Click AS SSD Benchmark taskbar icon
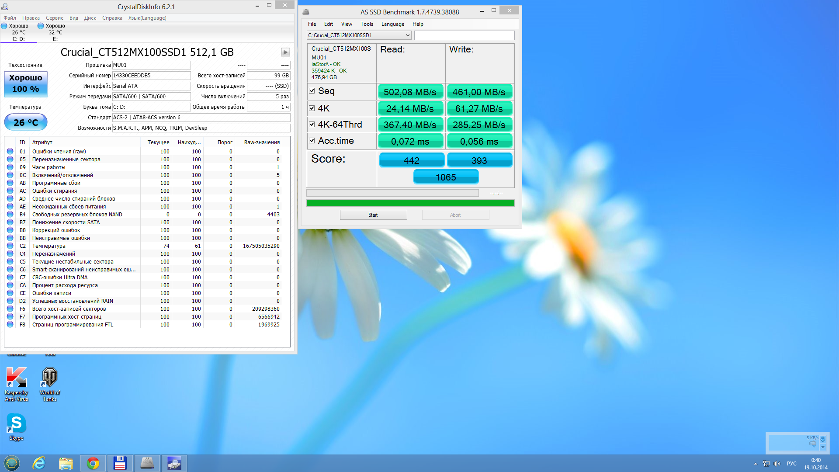 (147, 463)
